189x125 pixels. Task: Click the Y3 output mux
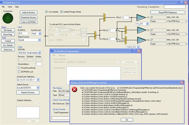126,40
